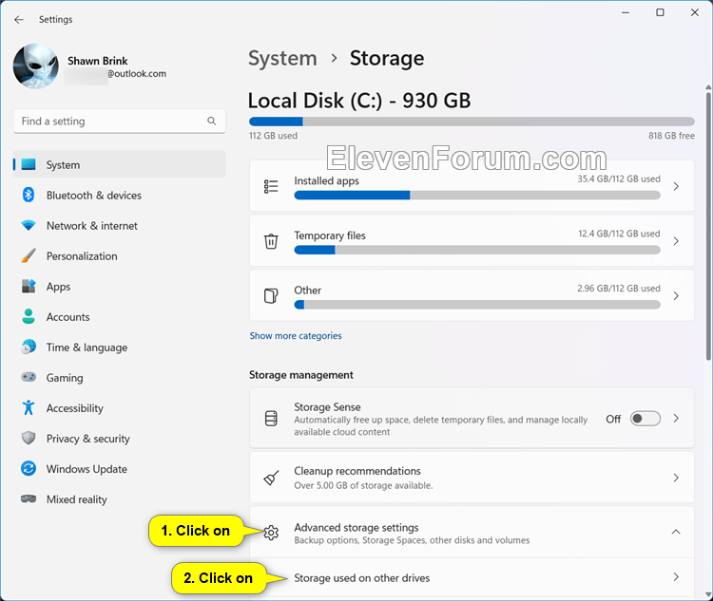Viewport: 713px width, 601px height.
Task: Open Network & internet Wi-Fi icon
Action: 29,225
